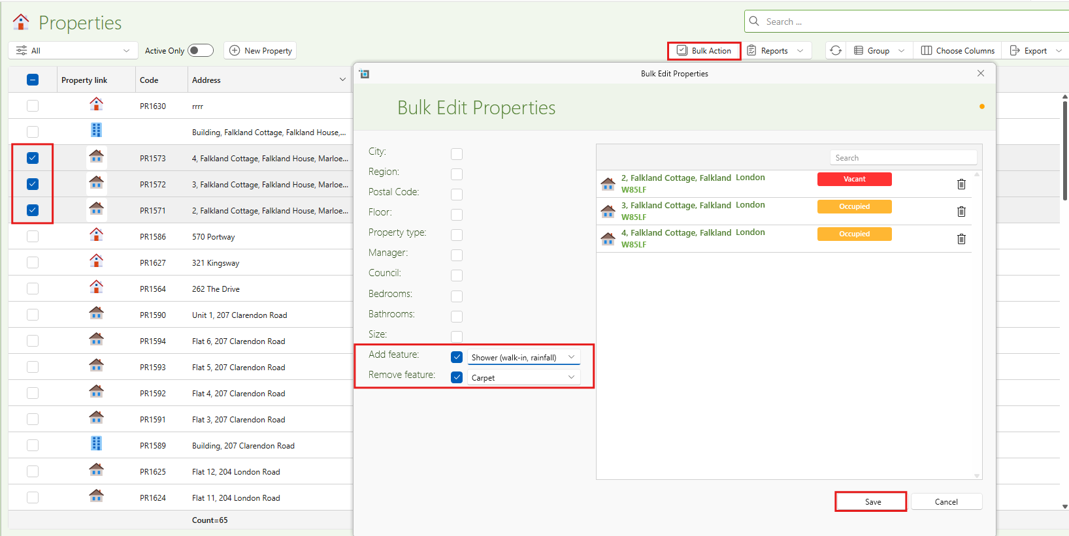Click the dialog window icon in title bar
This screenshot has height=536, width=1069.
tap(364, 74)
